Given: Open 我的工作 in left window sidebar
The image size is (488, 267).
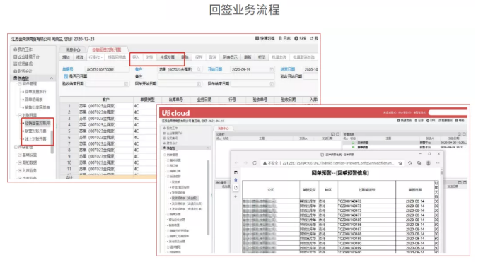Looking at the screenshot, I should (25, 49).
